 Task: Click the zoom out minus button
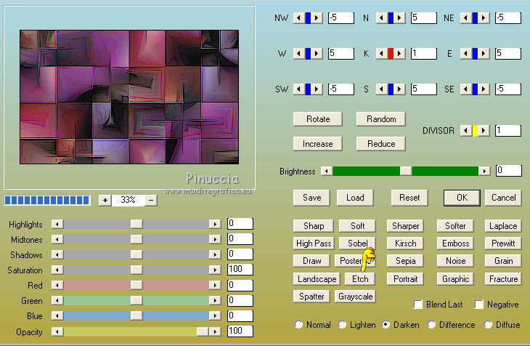click(x=151, y=200)
